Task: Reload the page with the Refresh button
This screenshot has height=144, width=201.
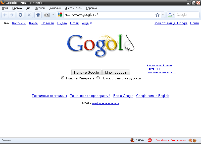Action: coord(21,15)
